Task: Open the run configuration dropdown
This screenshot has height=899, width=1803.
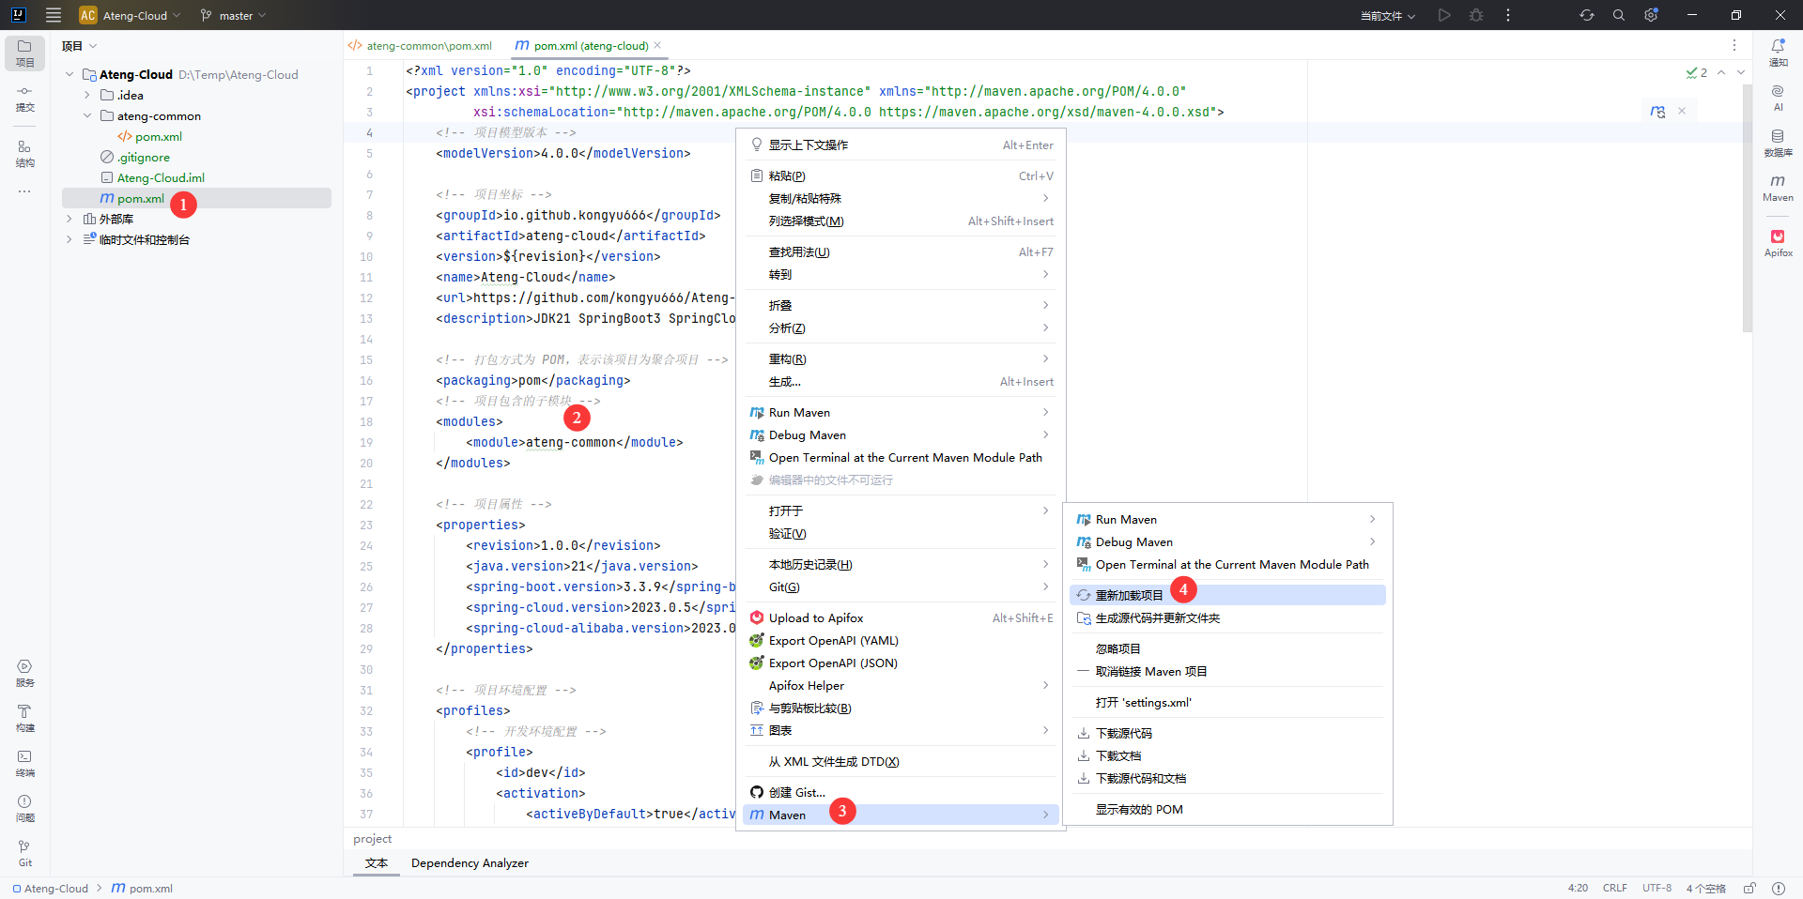Action: 1387,15
